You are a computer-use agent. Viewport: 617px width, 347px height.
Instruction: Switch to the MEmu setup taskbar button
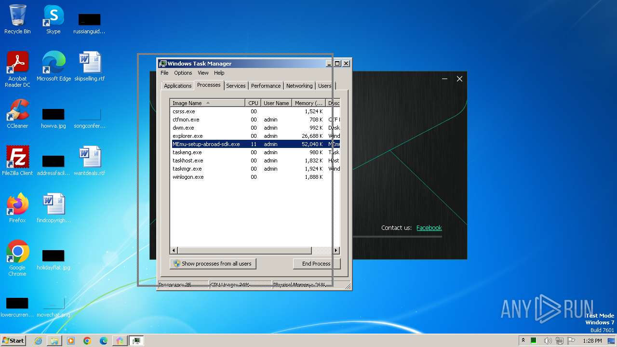(120, 341)
